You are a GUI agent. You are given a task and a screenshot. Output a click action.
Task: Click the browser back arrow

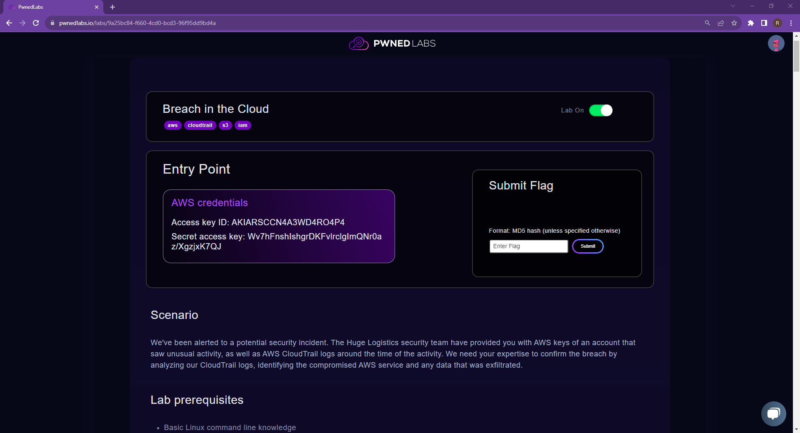coord(9,23)
